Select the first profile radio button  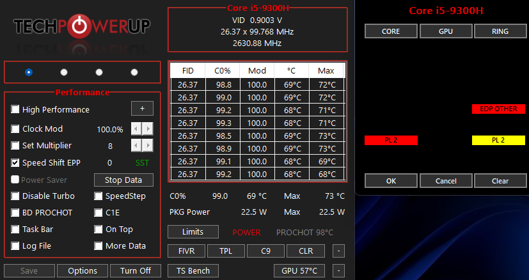(29, 72)
